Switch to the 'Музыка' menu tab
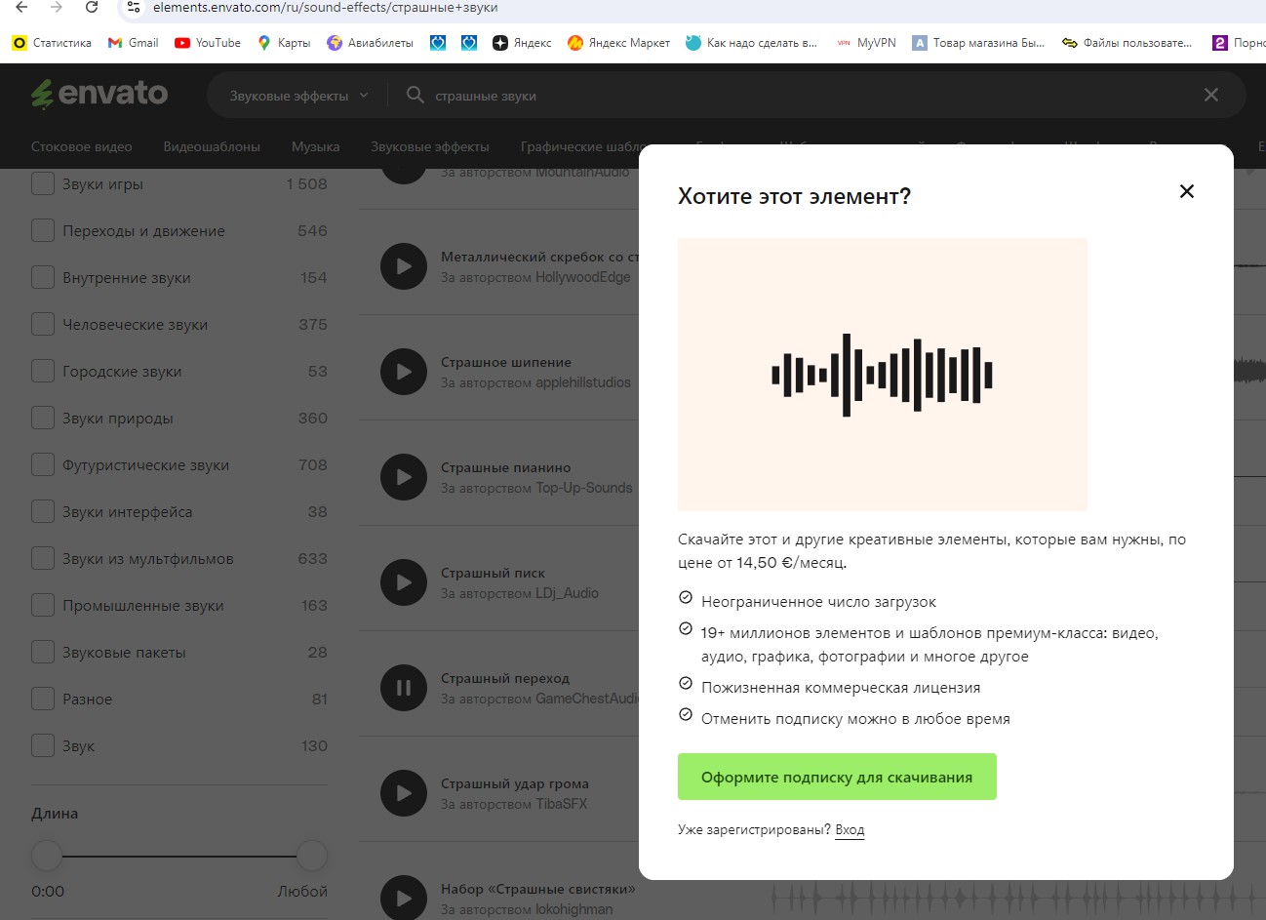Viewport: 1266px width, 920px height. point(315,146)
